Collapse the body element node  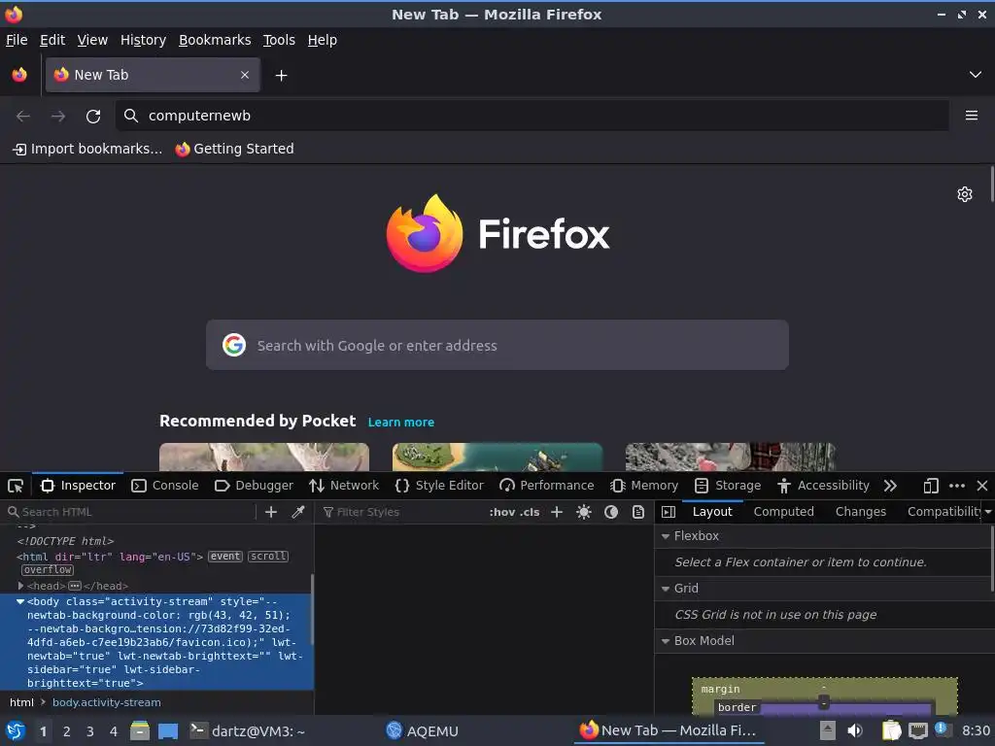(x=20, y=601)
